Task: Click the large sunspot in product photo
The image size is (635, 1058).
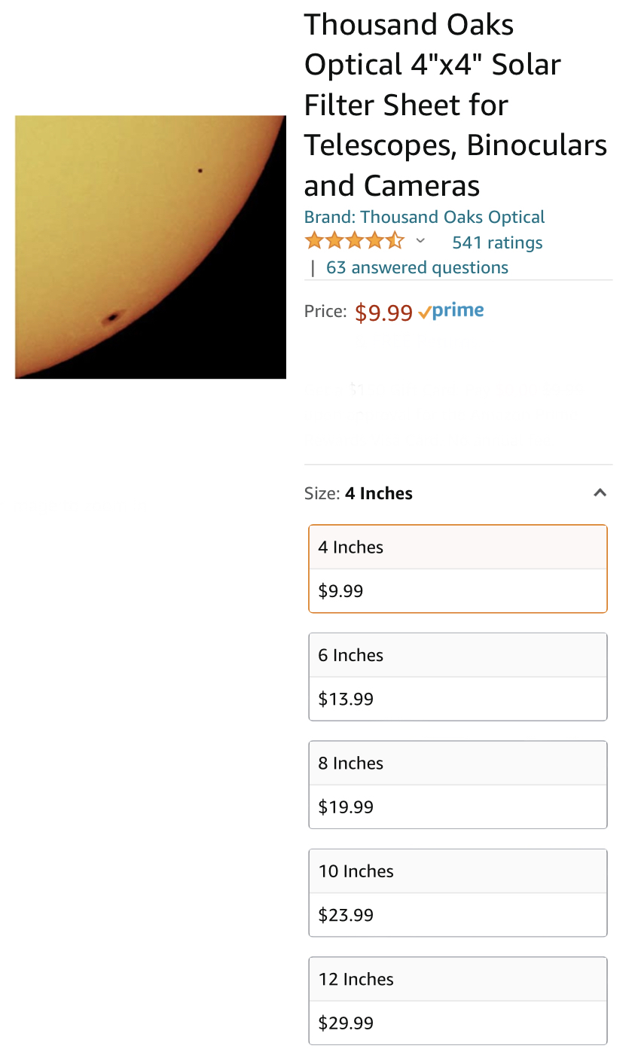Action: point(112,318)
